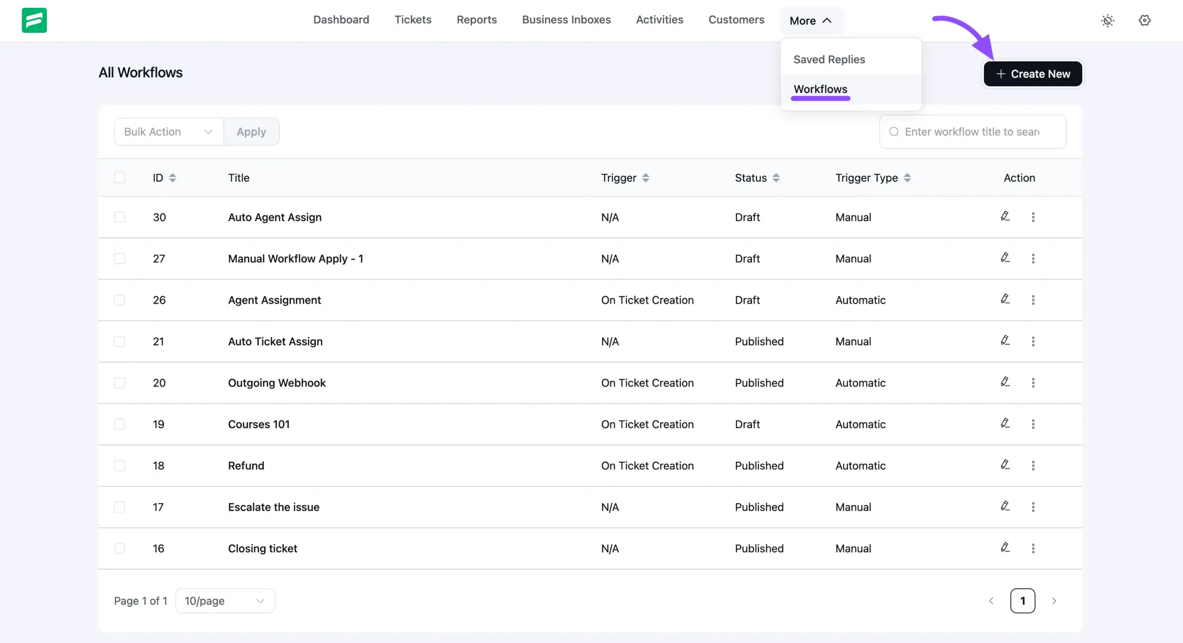Screen dimensions: 1183x643
Task: Open more options for Courses 101
Action: (x=1033, y=424)
